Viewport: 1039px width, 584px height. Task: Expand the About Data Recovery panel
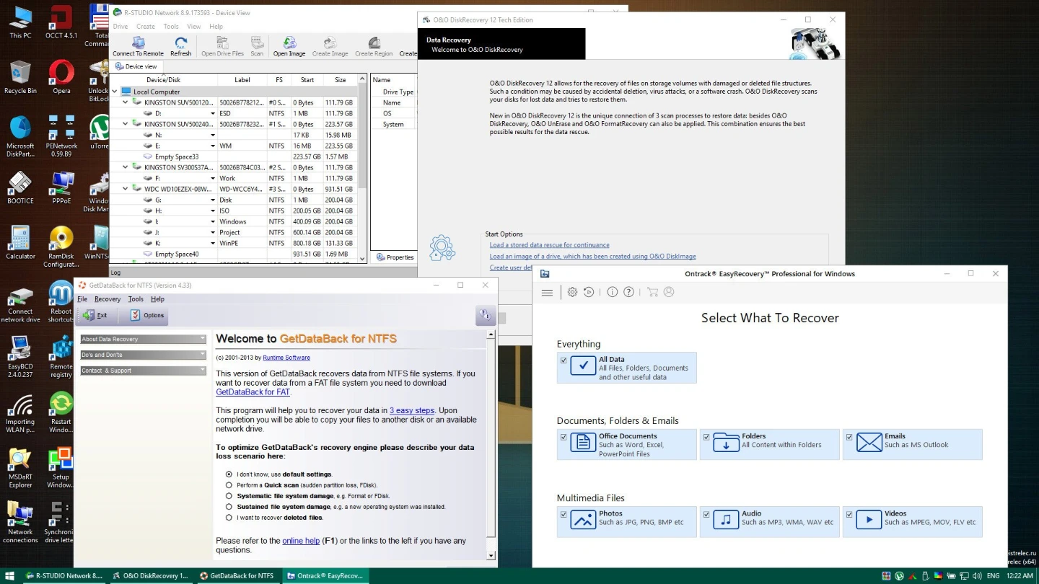click(143, 339)
